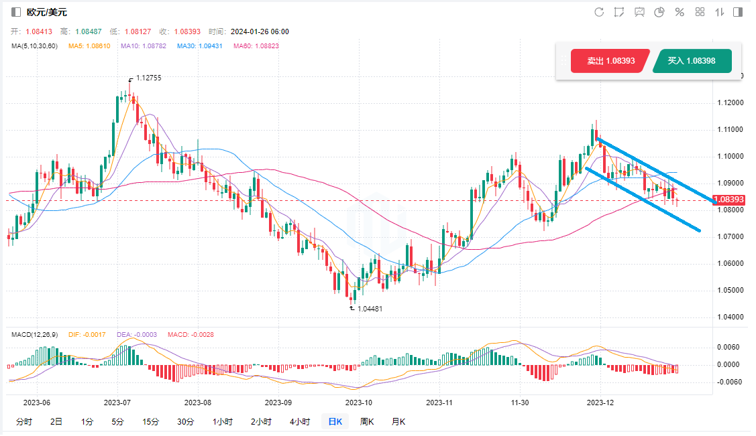756x436 pixels.
Task: Click the refresh chart icon
Action: (599, 12)
